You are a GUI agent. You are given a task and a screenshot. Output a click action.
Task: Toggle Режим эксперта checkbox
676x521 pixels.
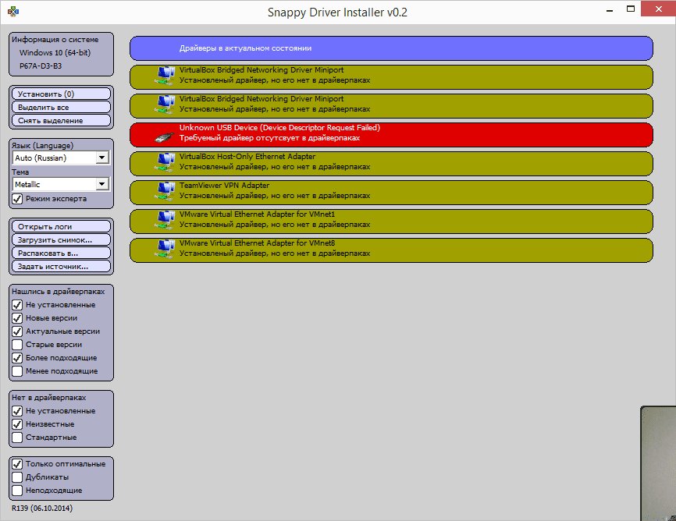tap(17, 199)
